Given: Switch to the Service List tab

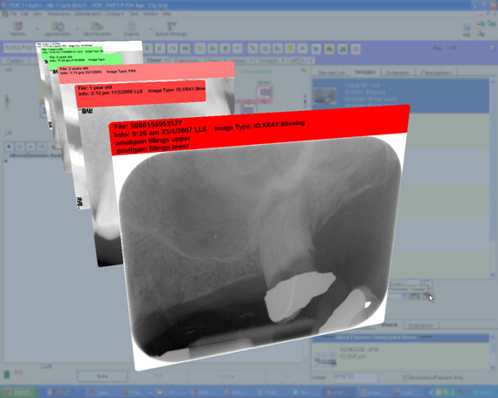Looking at the screenshot, I should tap(331, 72).
